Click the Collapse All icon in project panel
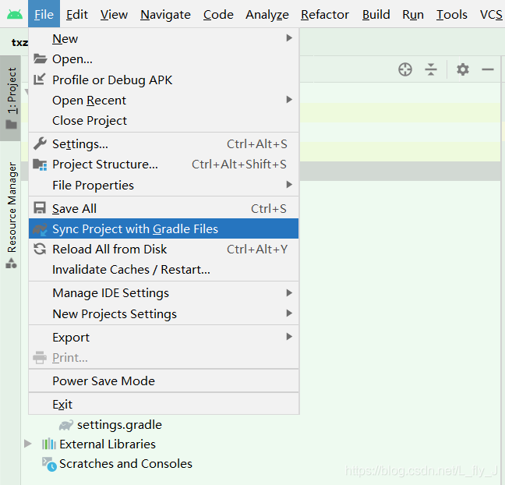505x485 pixels. point(431,69)
